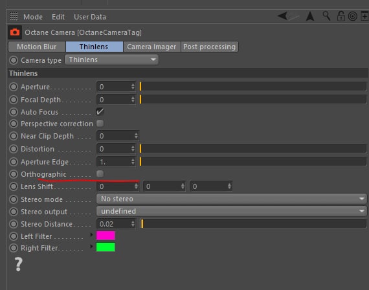Open the Post processing tab
Image resolution: width=369 pixels, height=290 pixels.
pos(210,47)
